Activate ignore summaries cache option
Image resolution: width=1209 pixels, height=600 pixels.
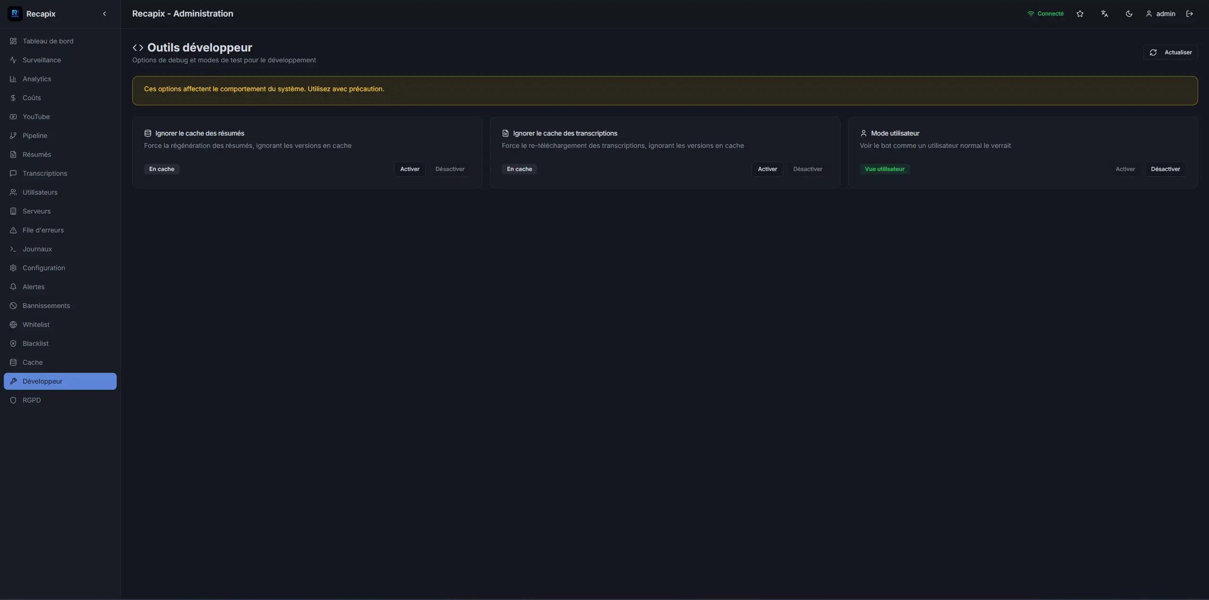(x=409, y=169)
